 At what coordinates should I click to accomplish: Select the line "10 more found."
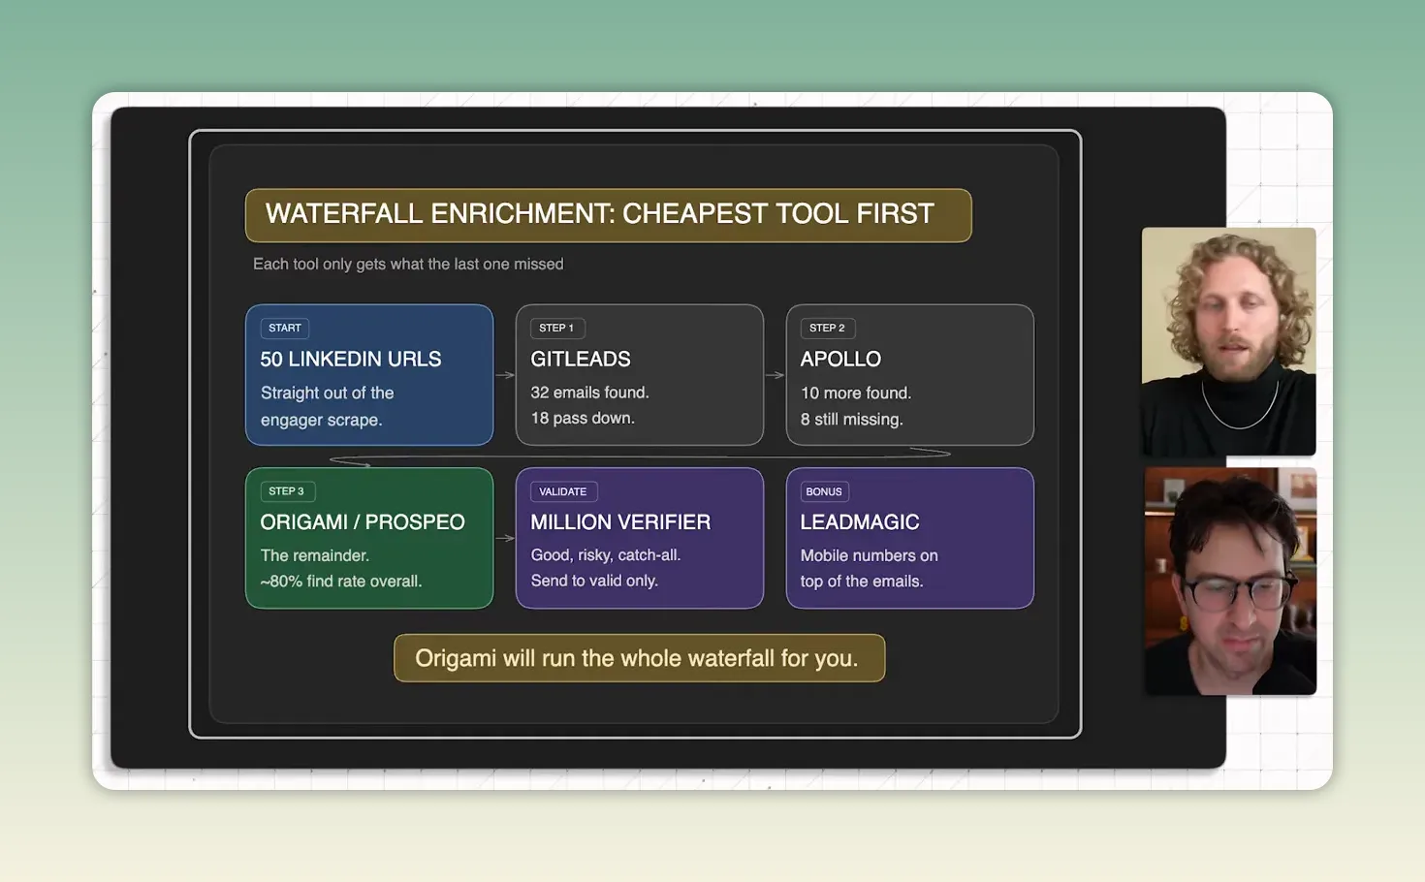(x=856, y=393)
